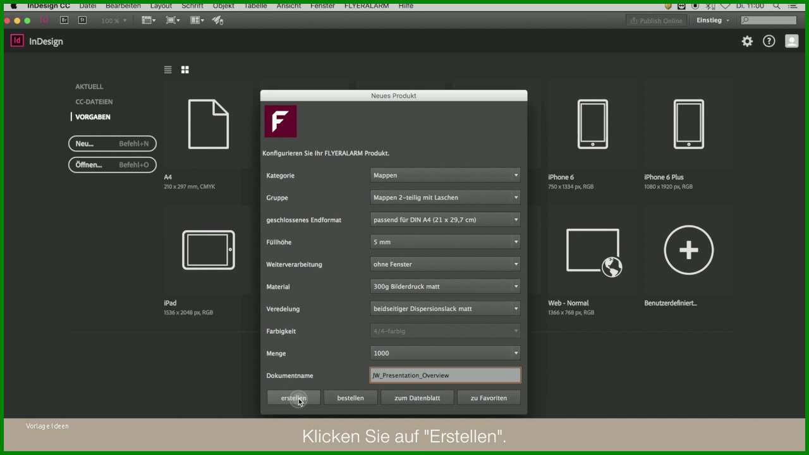The image size is (809, 455).
Task: Open preferences with the gear icon
Action: tap(747, 41)
